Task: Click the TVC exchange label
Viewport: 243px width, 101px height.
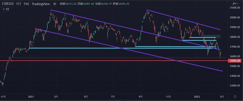Action: [x=26, y=4]
